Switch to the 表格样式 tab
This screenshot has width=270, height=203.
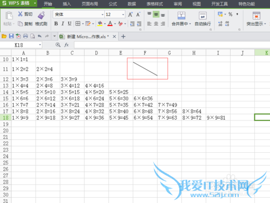pyautogui.click(x=155, y=4)
